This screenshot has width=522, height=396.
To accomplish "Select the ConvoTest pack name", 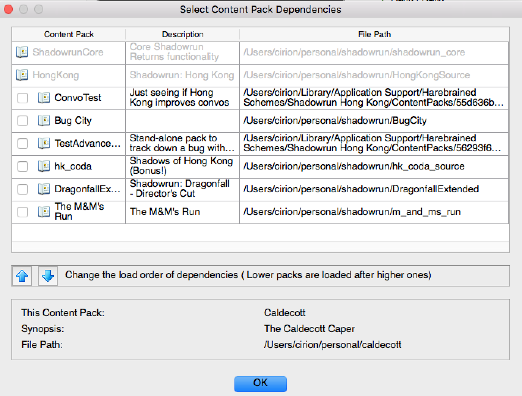I will pos(78,98).
